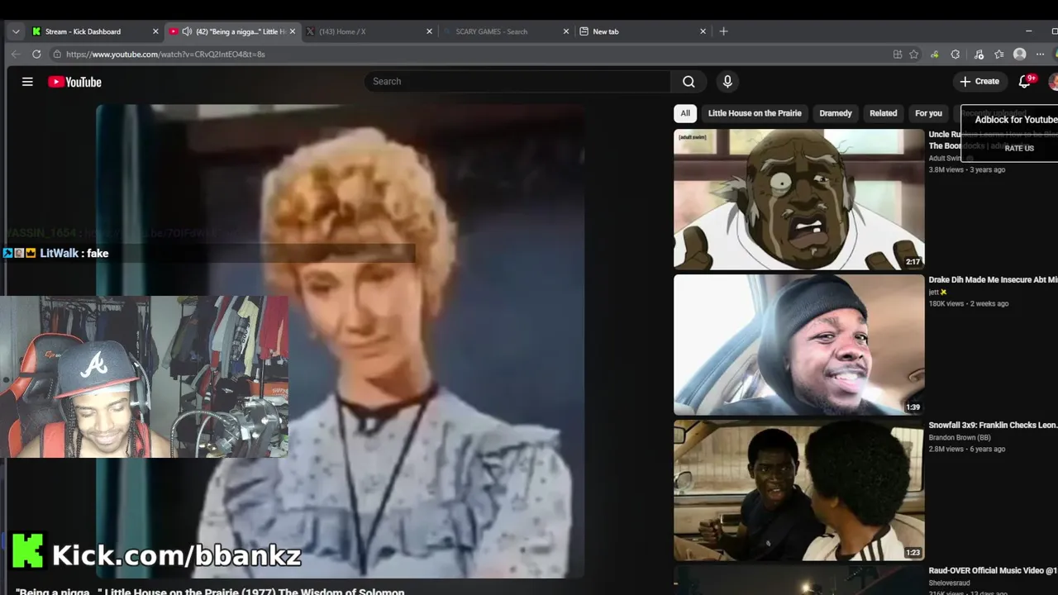1058x595 pixels.
Task: Open Snowfall 3x9: Franklin Checks Leon title
Action: click(x=993, y=426)
